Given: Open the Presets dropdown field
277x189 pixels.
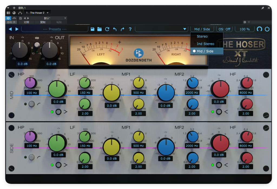Looking at the screenshot, I should (x=55, y=29).
